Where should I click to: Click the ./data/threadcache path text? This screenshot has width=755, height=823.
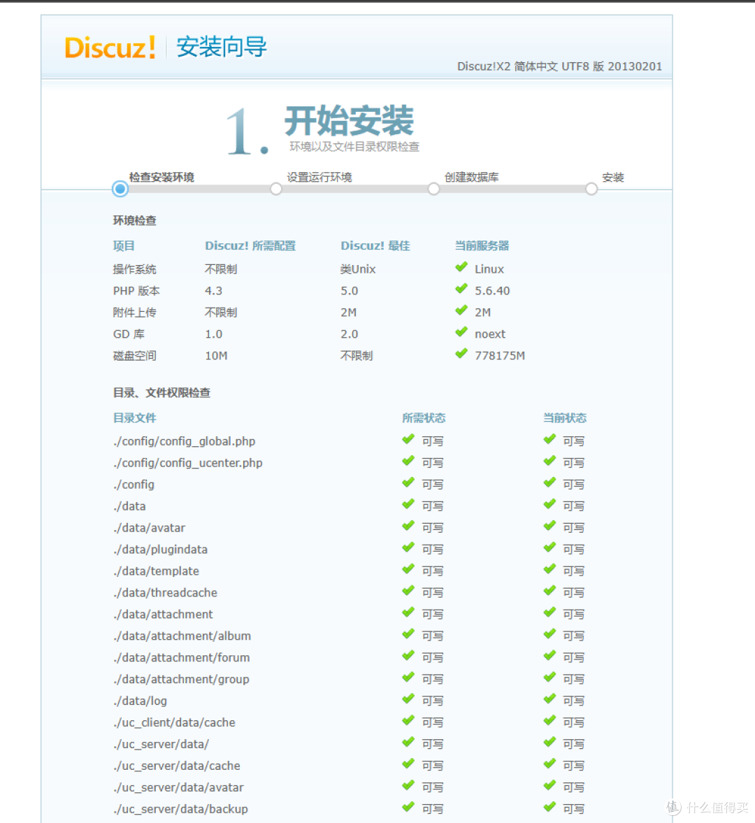click(165, 592)
